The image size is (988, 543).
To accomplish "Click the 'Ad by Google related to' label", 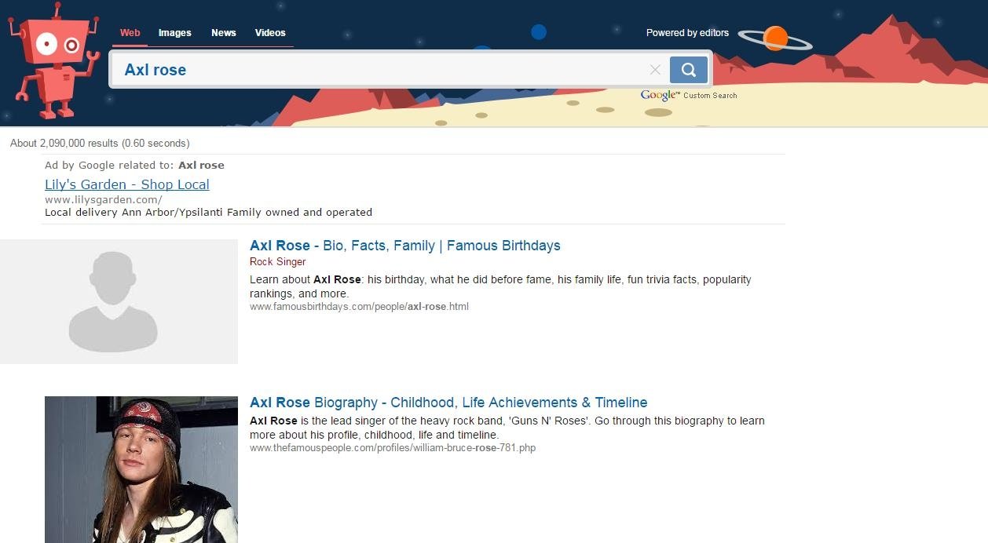I will tap(134, 166).
